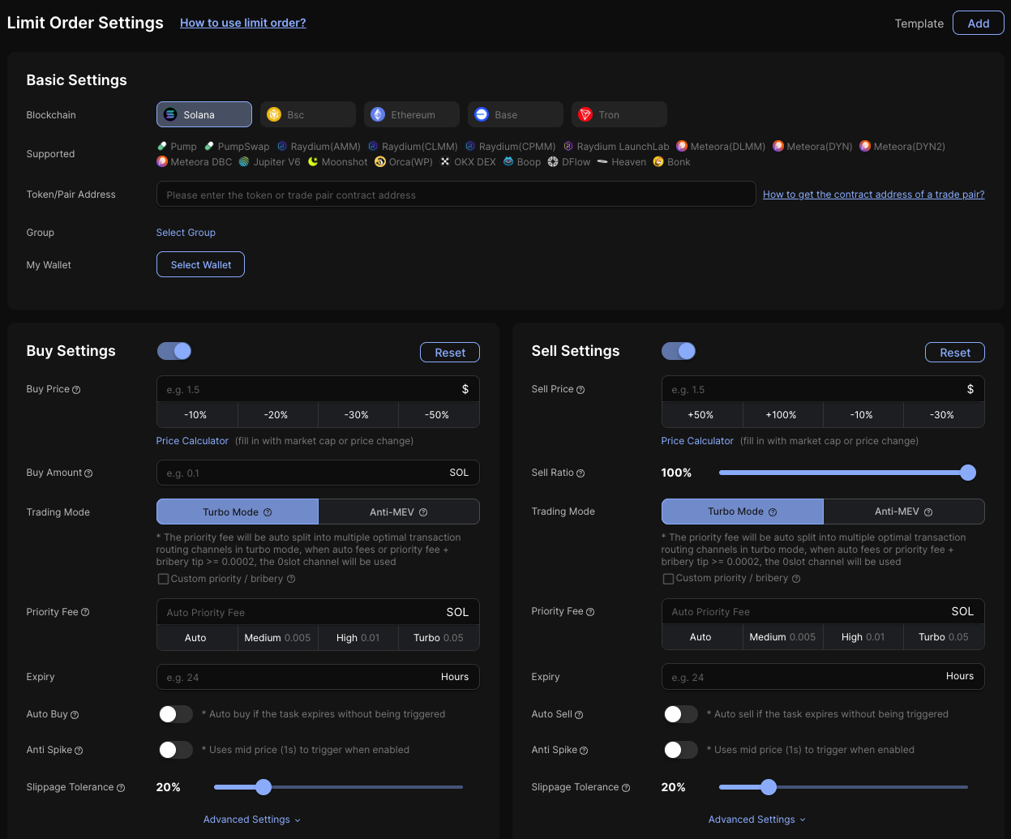
Task: Select the Base blockchain
Action: click(x=516, y=114)
